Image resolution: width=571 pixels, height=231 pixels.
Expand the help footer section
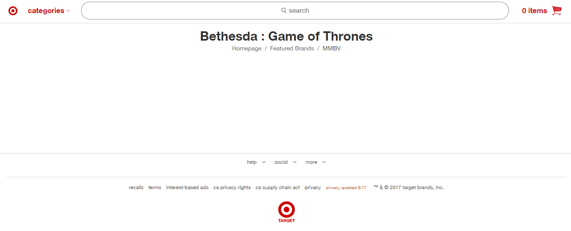[256, 162]
